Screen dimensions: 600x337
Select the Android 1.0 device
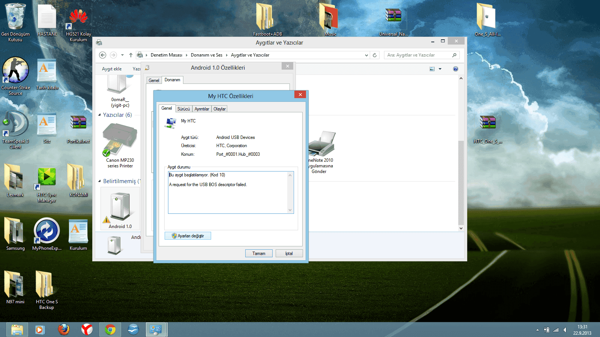click(120, 209)
